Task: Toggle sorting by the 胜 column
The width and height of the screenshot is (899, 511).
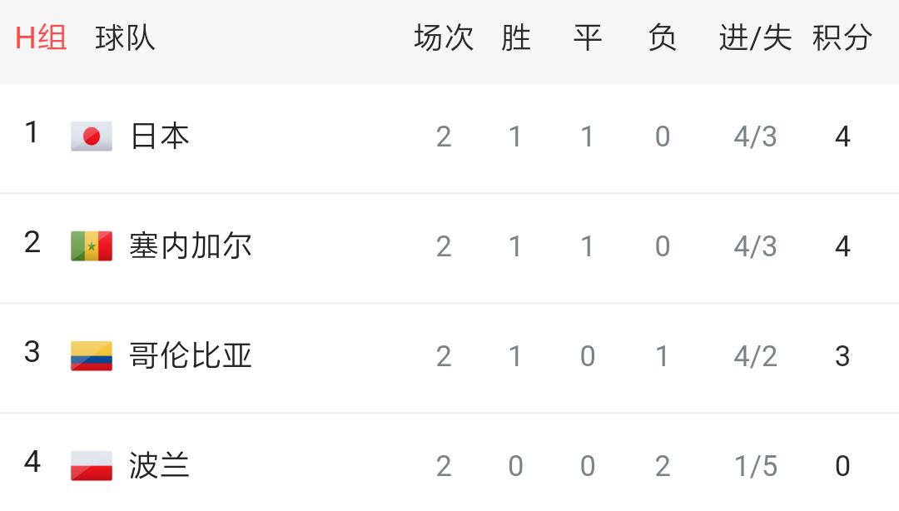Action: coord(515,37)
